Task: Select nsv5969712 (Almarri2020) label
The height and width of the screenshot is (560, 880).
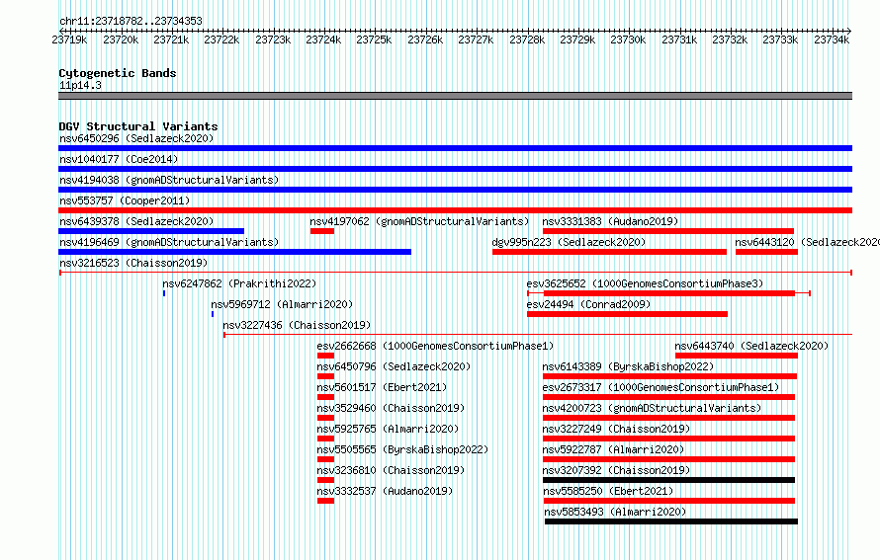Action: point(282,304)
